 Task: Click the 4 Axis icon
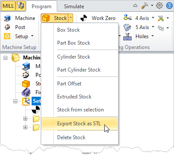[x=128, y=18]
